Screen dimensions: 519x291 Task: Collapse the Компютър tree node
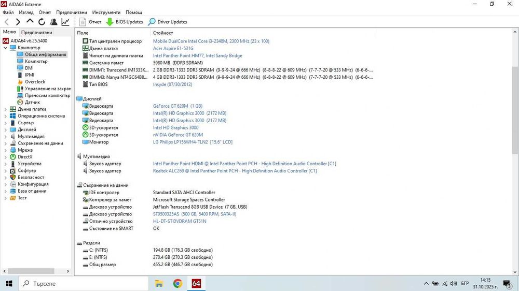pos(5,48)
